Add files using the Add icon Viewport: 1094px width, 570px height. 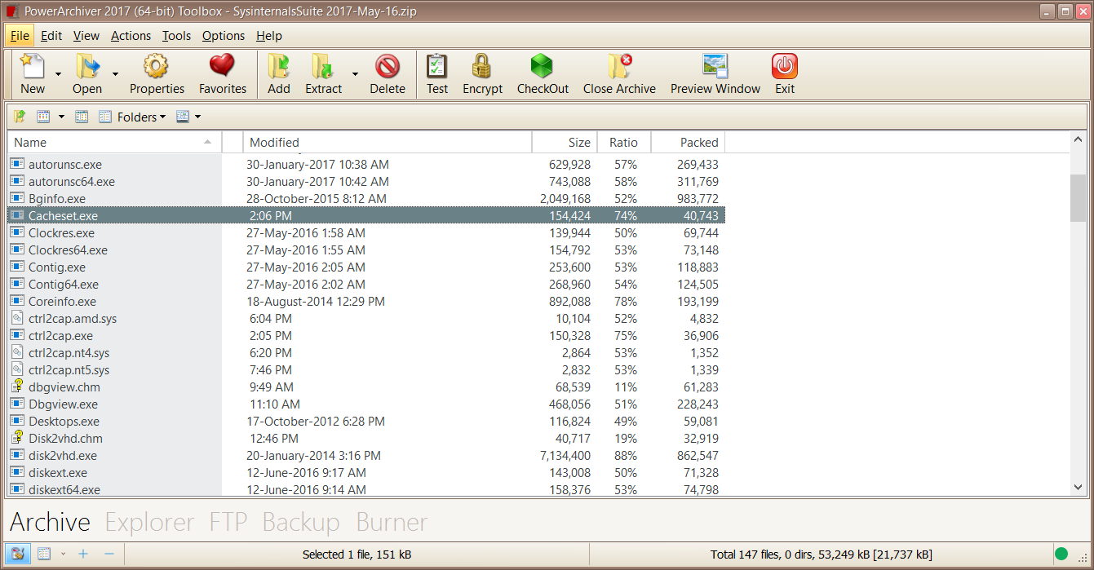click(279, 66)
